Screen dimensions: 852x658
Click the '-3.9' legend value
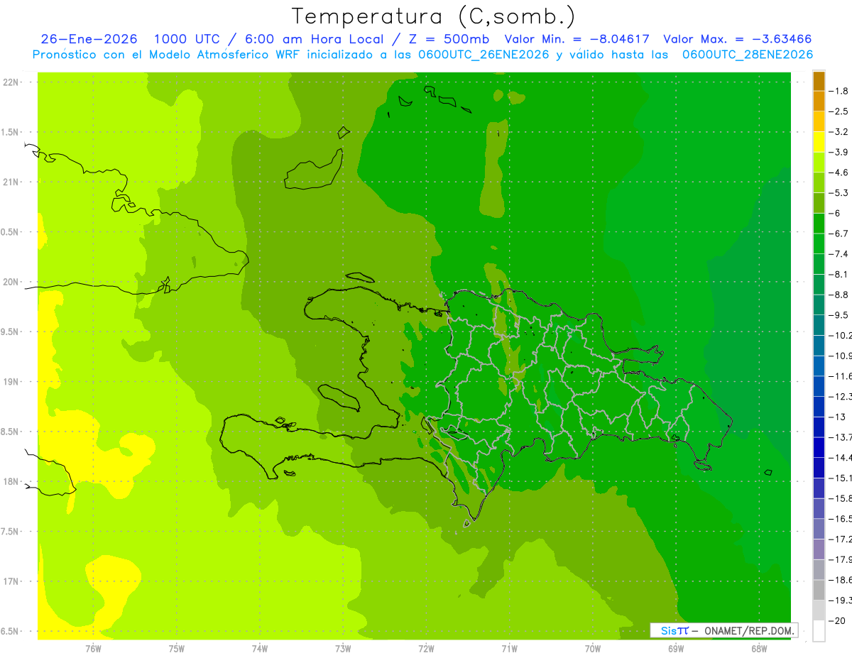click(839, 152)
